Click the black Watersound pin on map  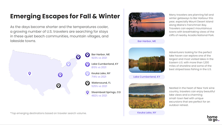(59, 86)
